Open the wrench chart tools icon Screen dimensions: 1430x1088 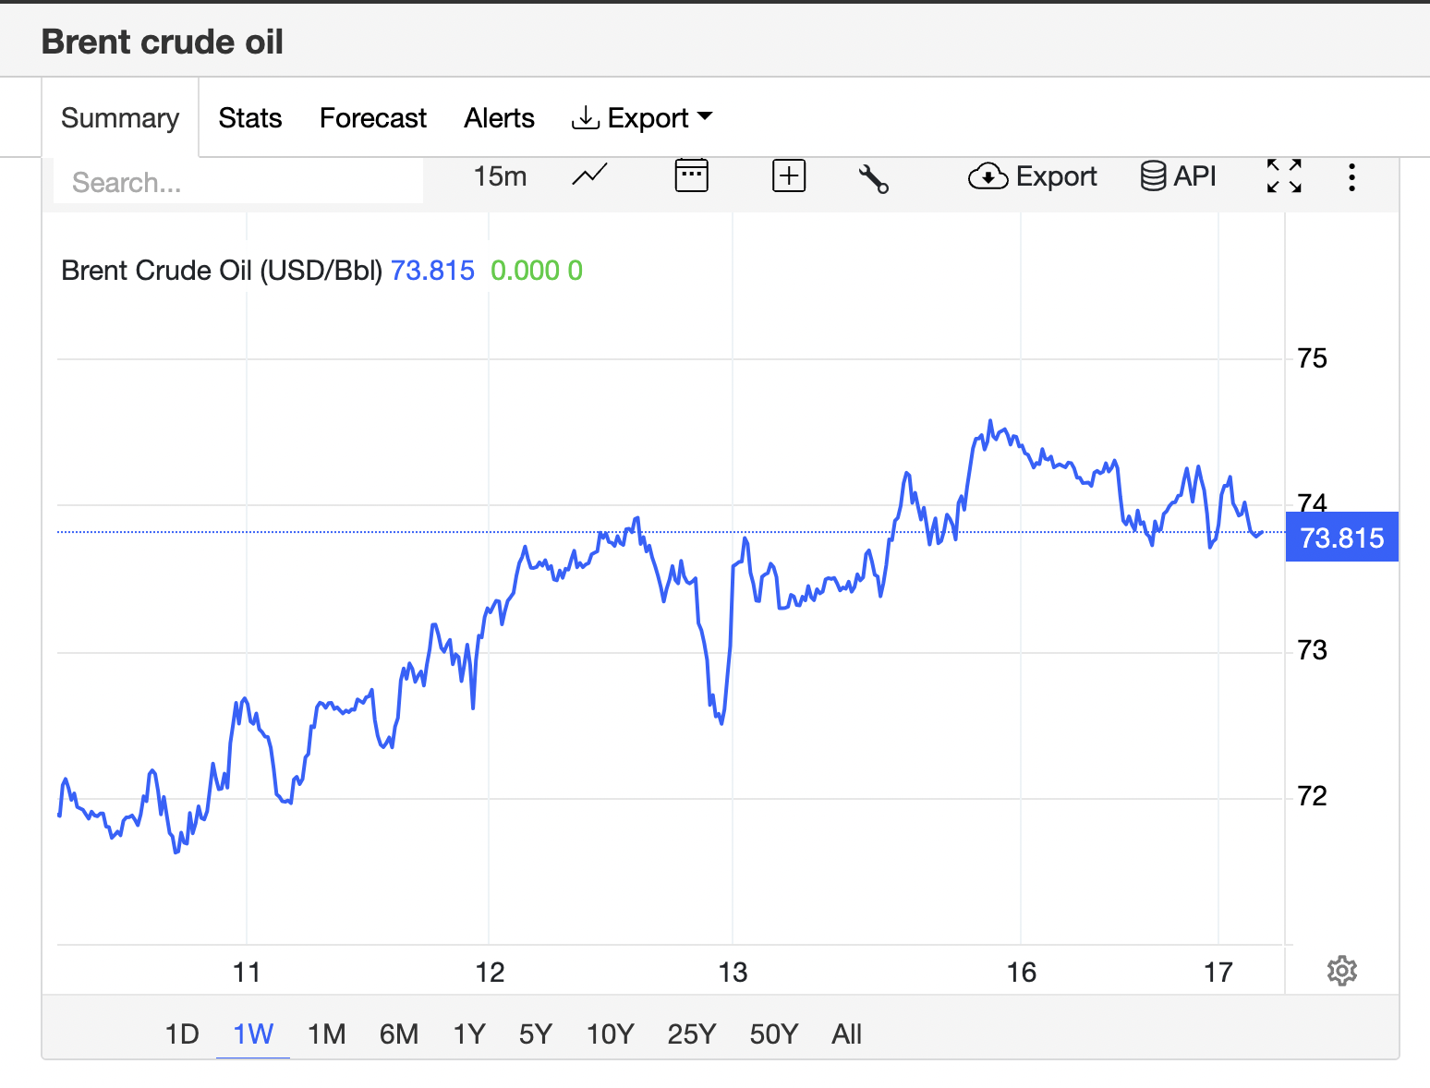(873, 177)
